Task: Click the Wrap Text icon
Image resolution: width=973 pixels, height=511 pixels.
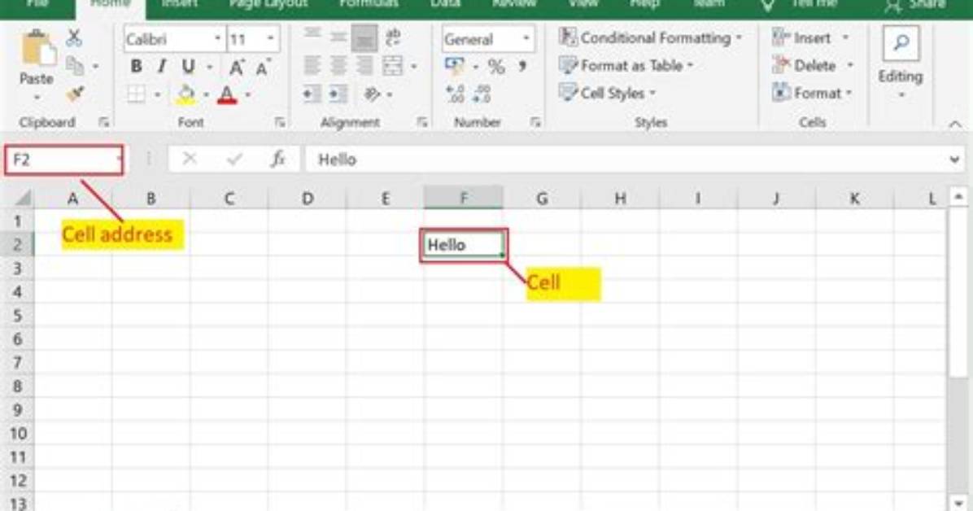Action: tap(393, 37)
